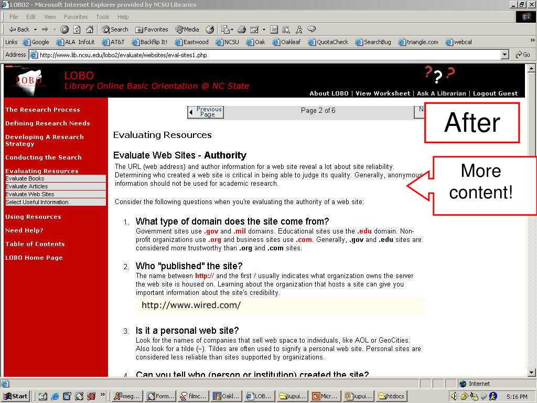Select Evaluate Web Sites in the sidebar
This screenshot has height=403, width=537.
56,194
